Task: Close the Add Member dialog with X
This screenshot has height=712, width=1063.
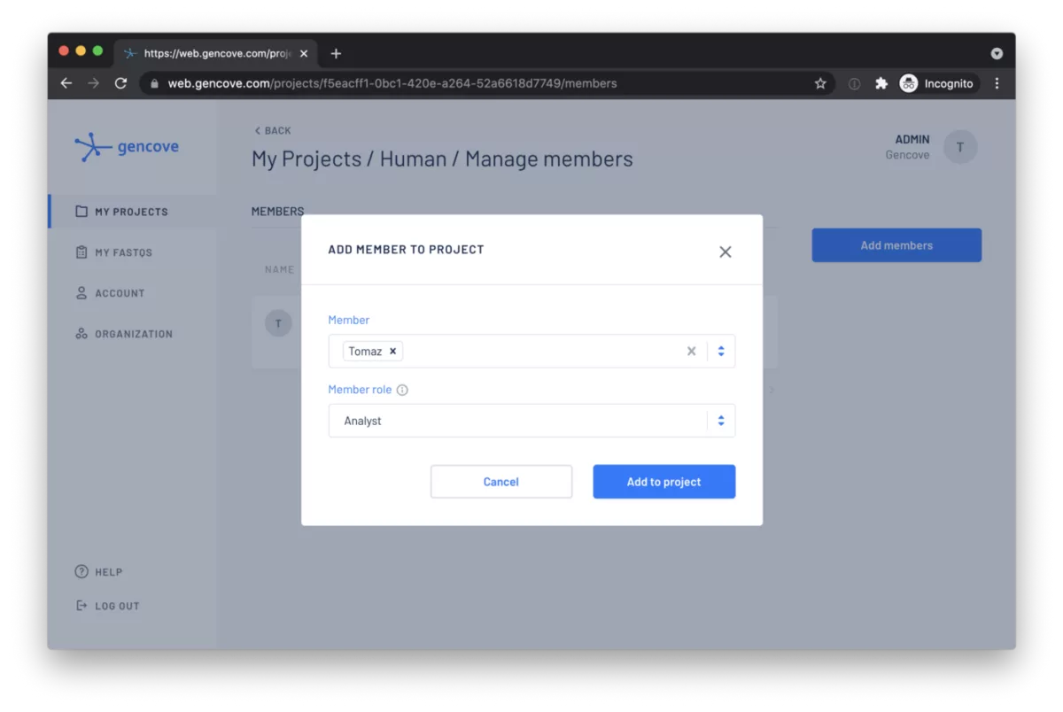Action: [x=725, y=252]
